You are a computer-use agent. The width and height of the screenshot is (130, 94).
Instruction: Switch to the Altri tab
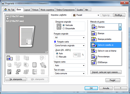pos(87,10)
